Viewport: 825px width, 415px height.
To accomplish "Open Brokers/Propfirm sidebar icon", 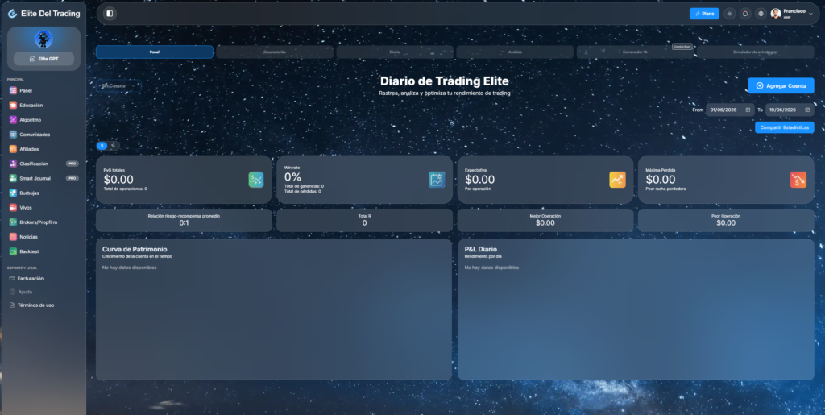I will point(13,222).
